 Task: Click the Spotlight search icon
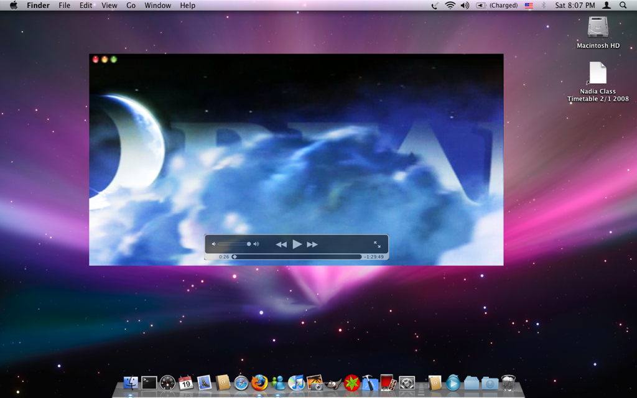click(x=623, y=6)
